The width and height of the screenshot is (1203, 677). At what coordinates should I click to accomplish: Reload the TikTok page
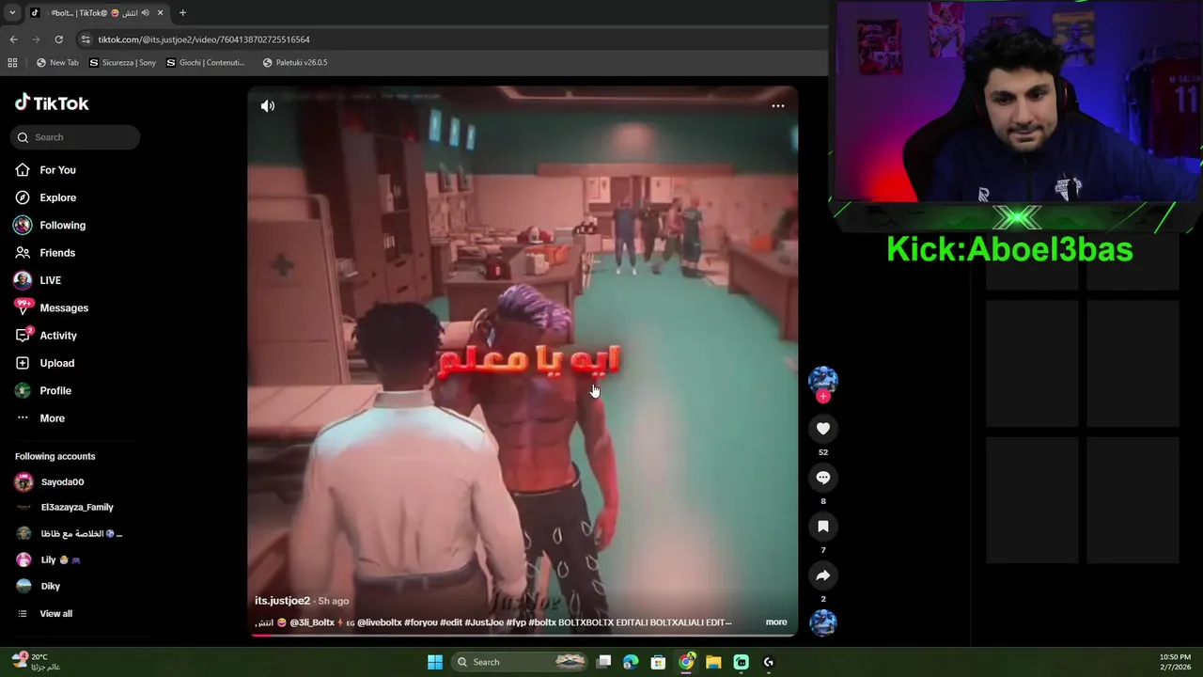tap(58, 39)
